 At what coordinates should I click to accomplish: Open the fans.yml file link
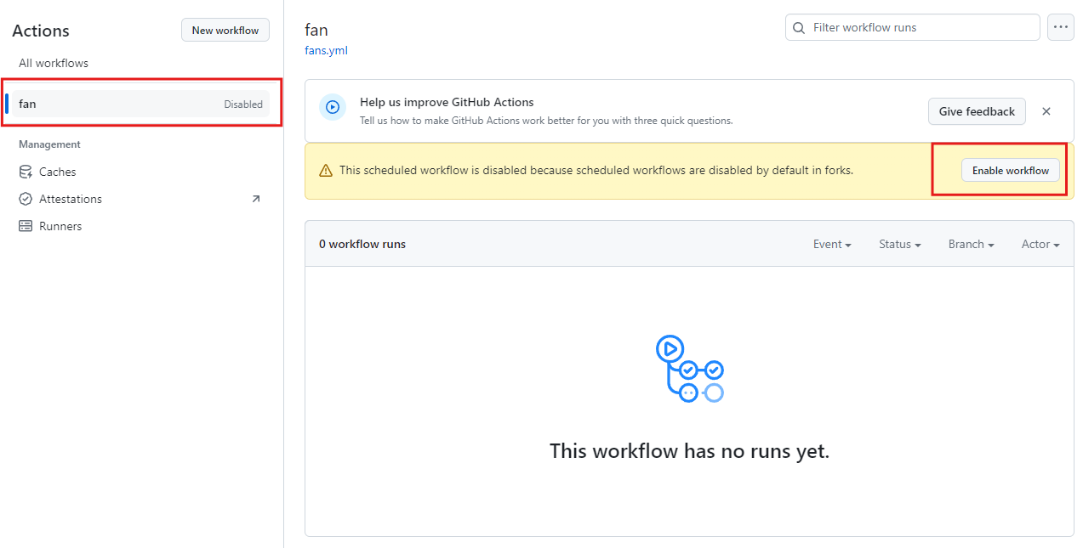click(326, 50)
